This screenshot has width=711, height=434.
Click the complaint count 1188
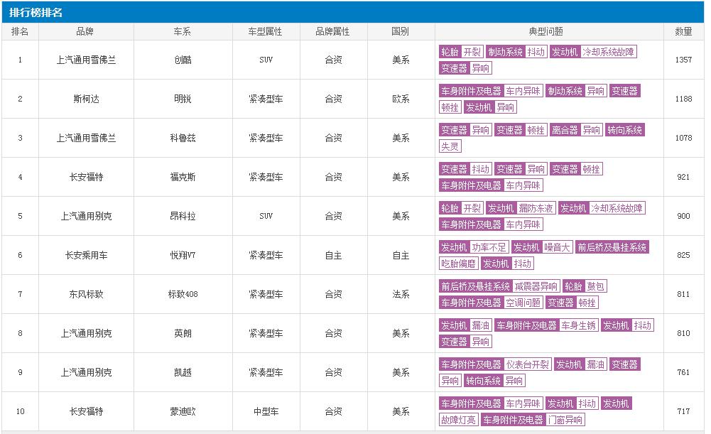683,99
